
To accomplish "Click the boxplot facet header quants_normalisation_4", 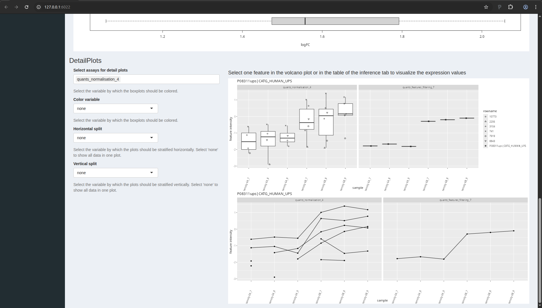I will [x=297, y=87].
